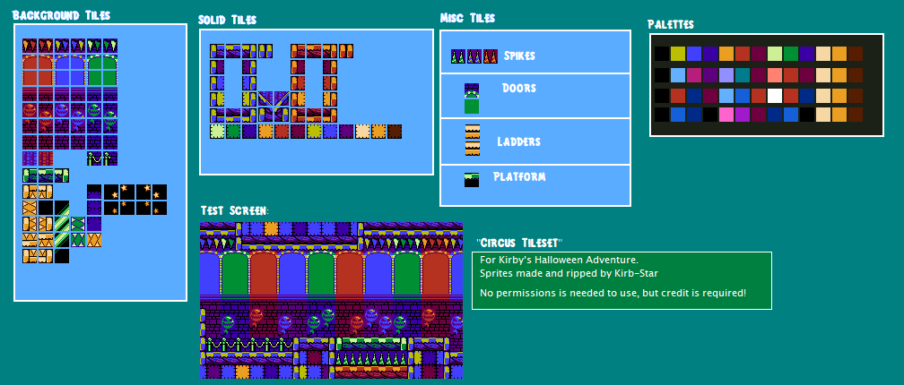Click the upper ladder tile in Misc Tiles
This screenshot has height=385, width=904.
point(472,132)
